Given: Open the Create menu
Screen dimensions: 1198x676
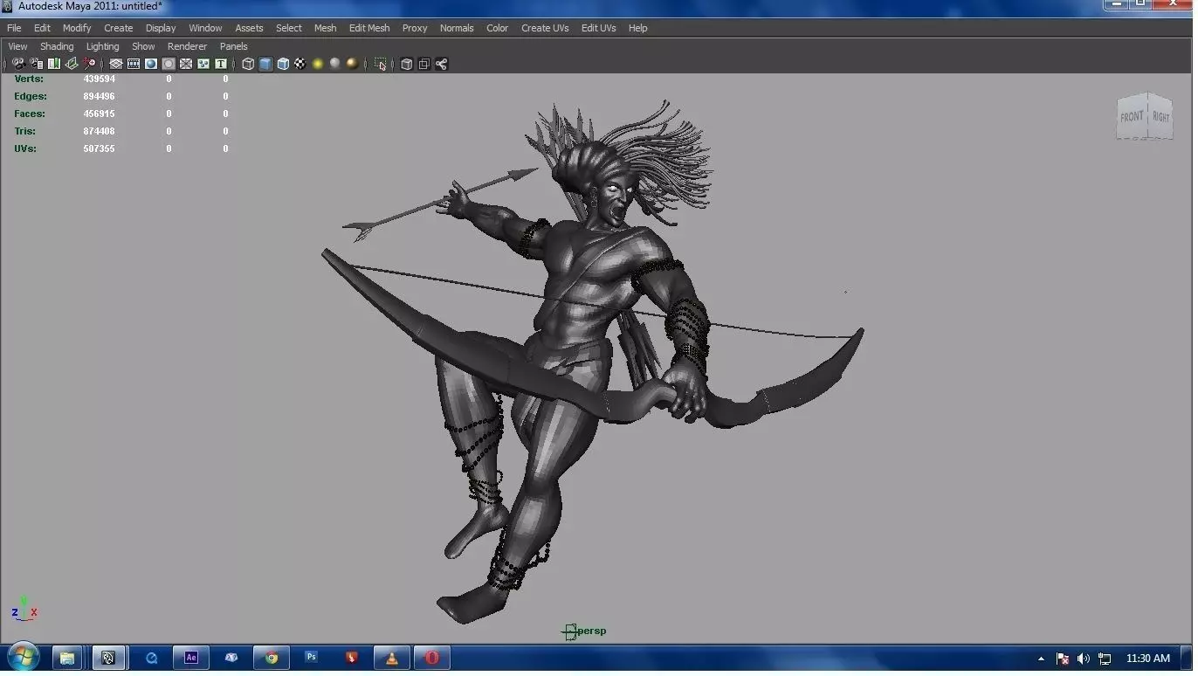Looking at the screenshot, I should click(x=118, y=28).
